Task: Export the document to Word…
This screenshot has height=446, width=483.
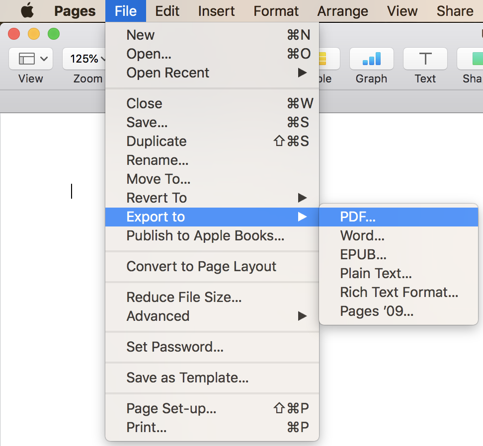Action: pyautogui.click(x=399, y=236)
